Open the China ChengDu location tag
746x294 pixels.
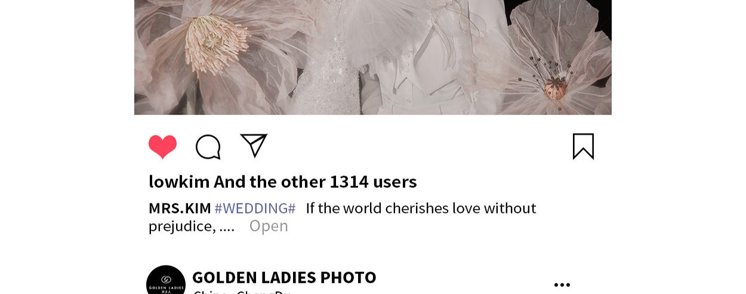click(242, 292)
